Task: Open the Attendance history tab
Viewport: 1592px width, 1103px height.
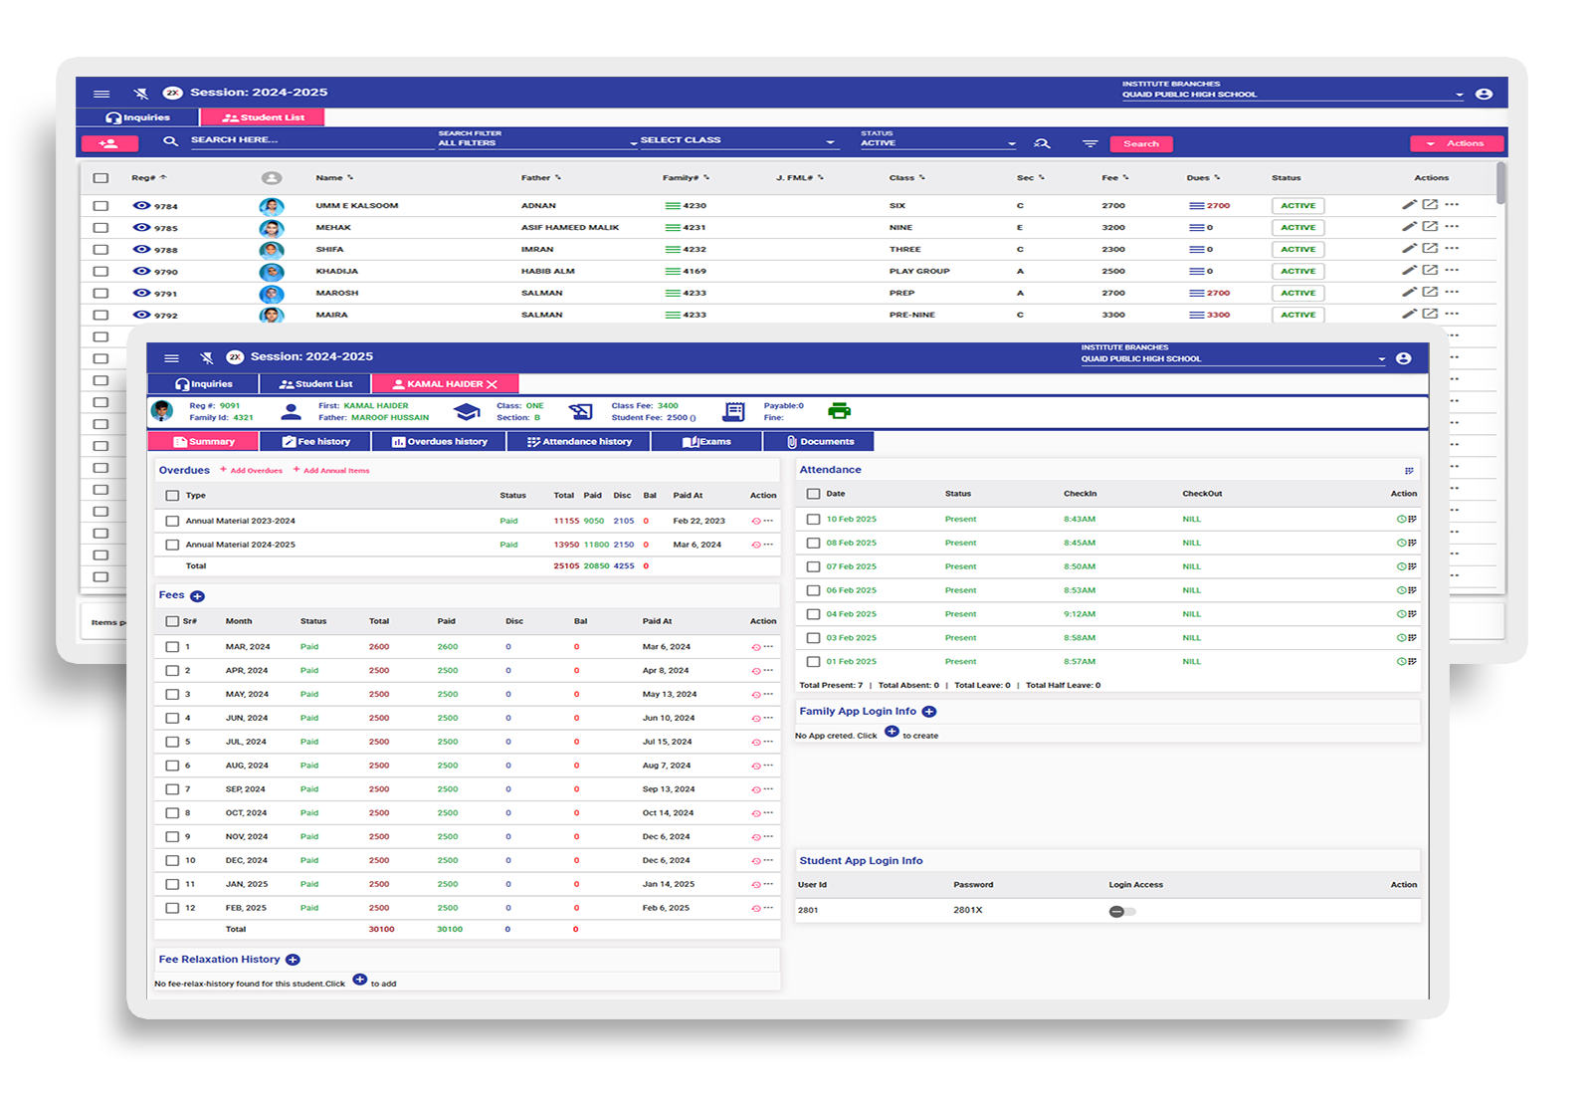Action: pyautogui.click(x=579, y=442)
